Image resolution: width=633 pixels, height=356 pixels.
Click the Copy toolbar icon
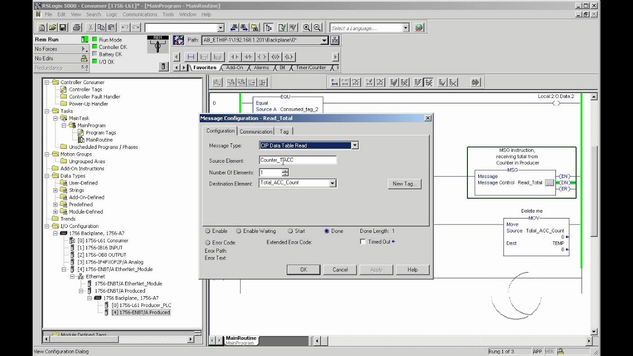(x=101, y=28)
